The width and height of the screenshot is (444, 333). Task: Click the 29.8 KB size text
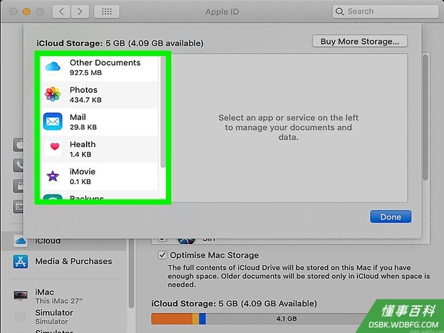point(83,127)
